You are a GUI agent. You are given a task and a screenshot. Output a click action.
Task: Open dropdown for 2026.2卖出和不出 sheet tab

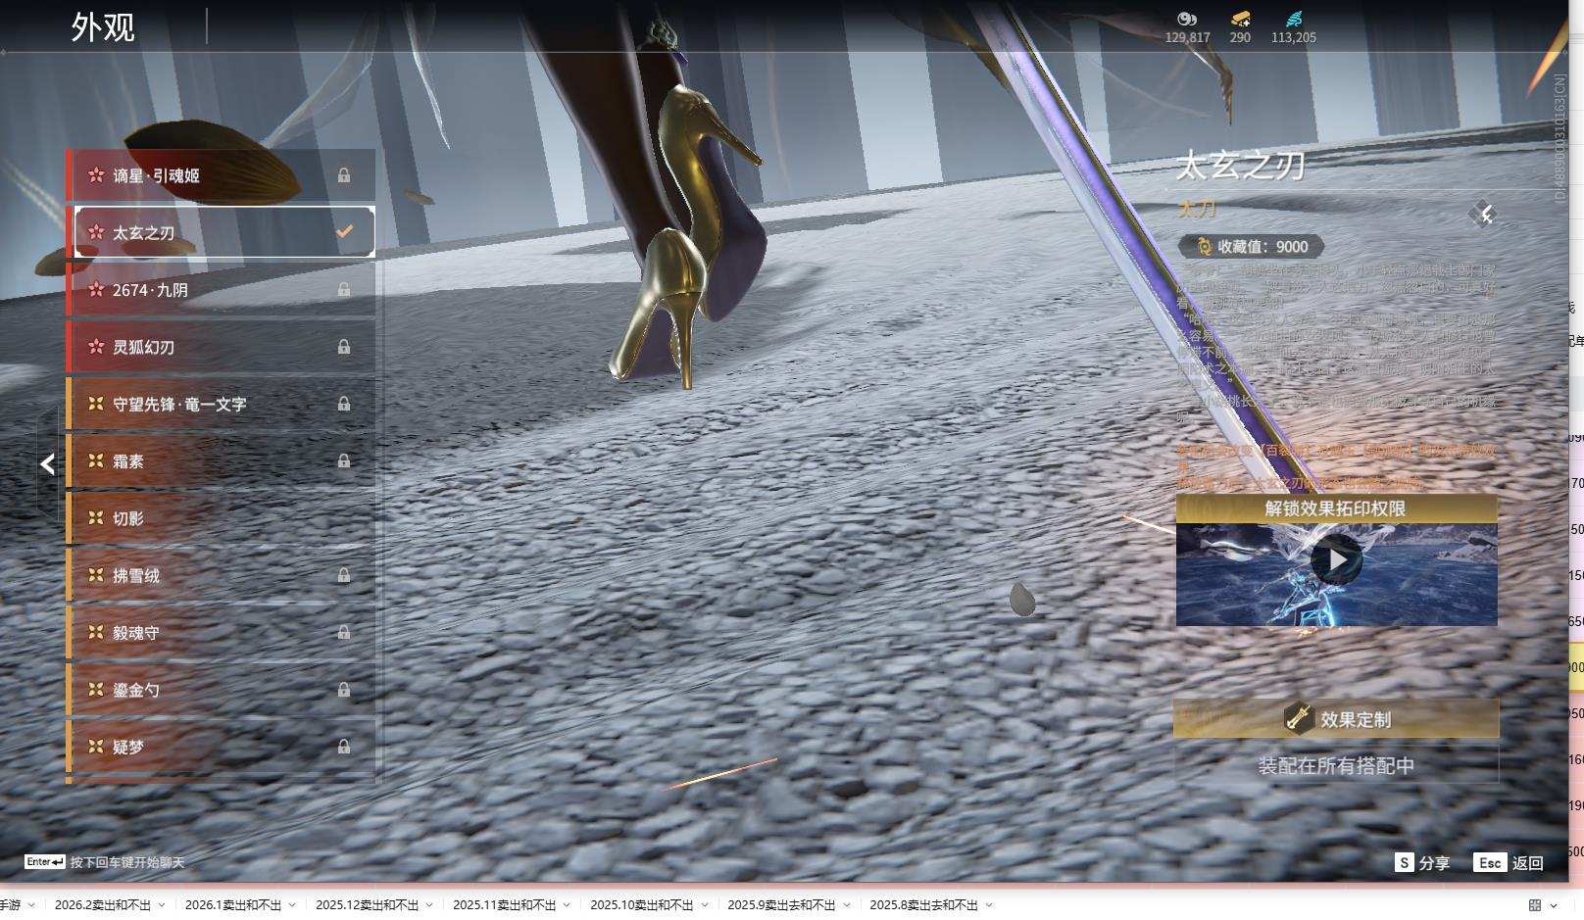pos(162,905)
